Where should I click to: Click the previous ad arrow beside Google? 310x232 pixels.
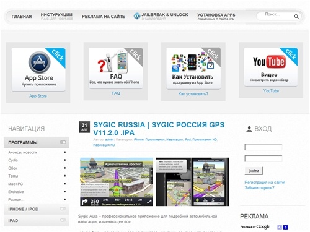tap(280, 227)
